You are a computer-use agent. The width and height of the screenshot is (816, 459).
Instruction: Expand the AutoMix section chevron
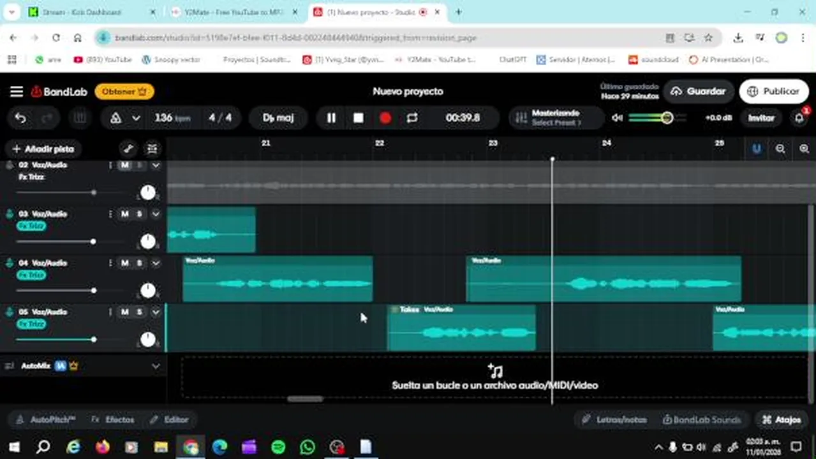(x=156, y=367)
